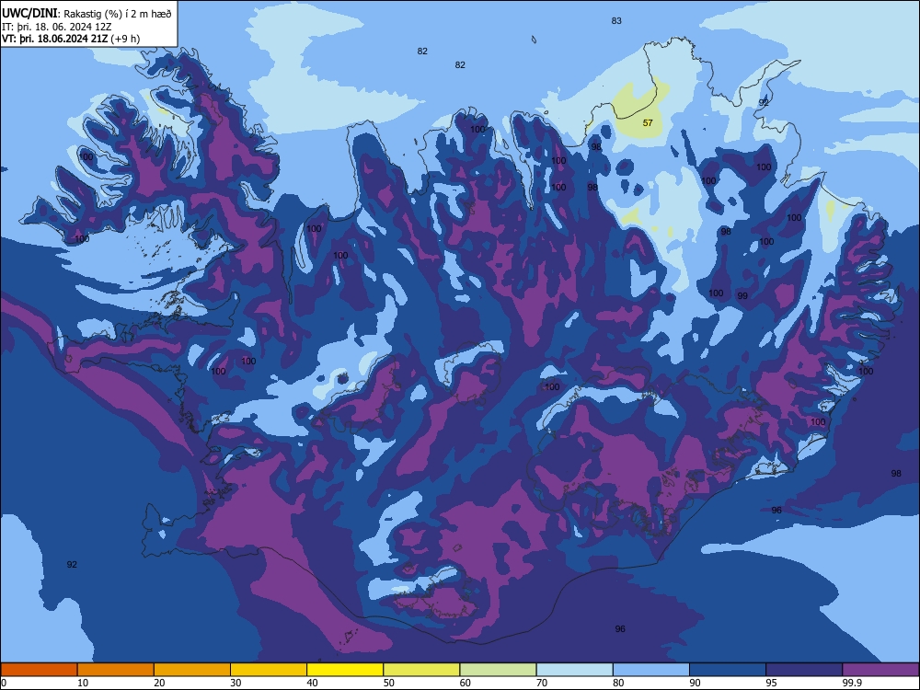
Task: Click the legend tick label 70
Action: [542, 683]
